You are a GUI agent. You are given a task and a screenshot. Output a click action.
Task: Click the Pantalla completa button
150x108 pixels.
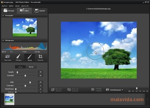[97, 90]
